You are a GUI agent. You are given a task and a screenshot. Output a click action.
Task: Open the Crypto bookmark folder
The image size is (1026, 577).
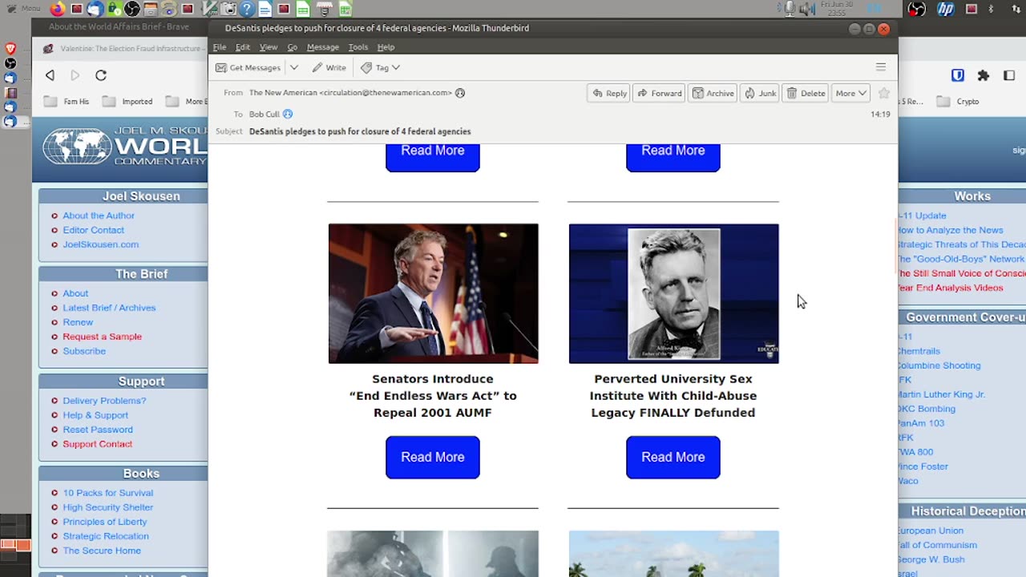click(x=959, y=102)
